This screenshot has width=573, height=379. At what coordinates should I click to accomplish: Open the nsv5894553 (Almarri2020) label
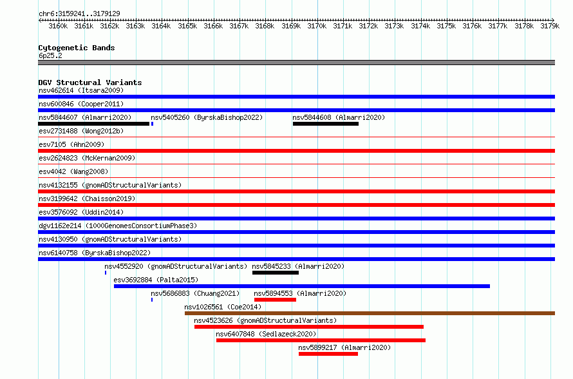click(x=300, y=293)
